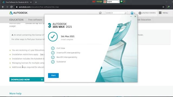Reload the Autodesk page
This screenshot has height=97, width=173.
[x=11, y=7]
